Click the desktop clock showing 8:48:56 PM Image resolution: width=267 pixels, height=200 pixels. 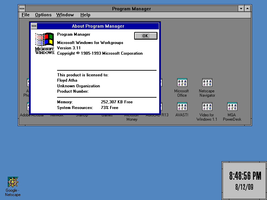[x=245, y=180]
